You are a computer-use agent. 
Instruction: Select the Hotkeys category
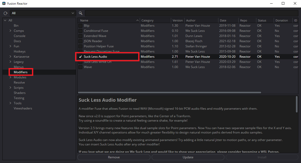pos(19,51)
